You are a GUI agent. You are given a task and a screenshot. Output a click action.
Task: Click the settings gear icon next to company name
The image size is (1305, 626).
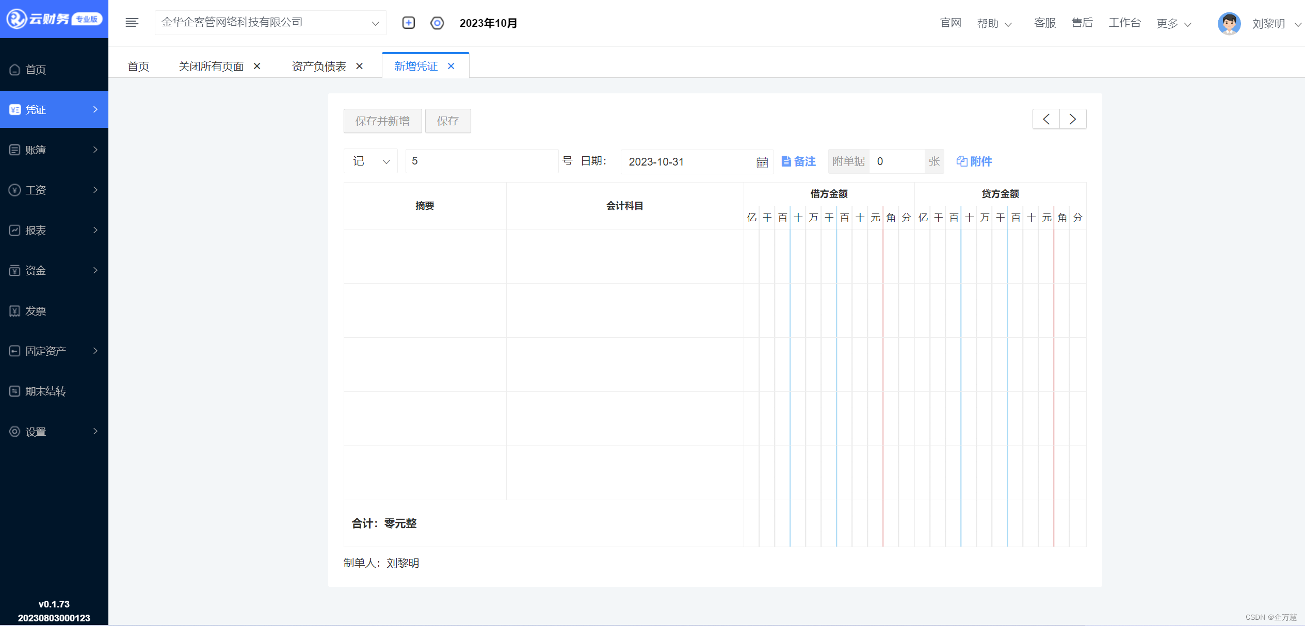point(437,23)
